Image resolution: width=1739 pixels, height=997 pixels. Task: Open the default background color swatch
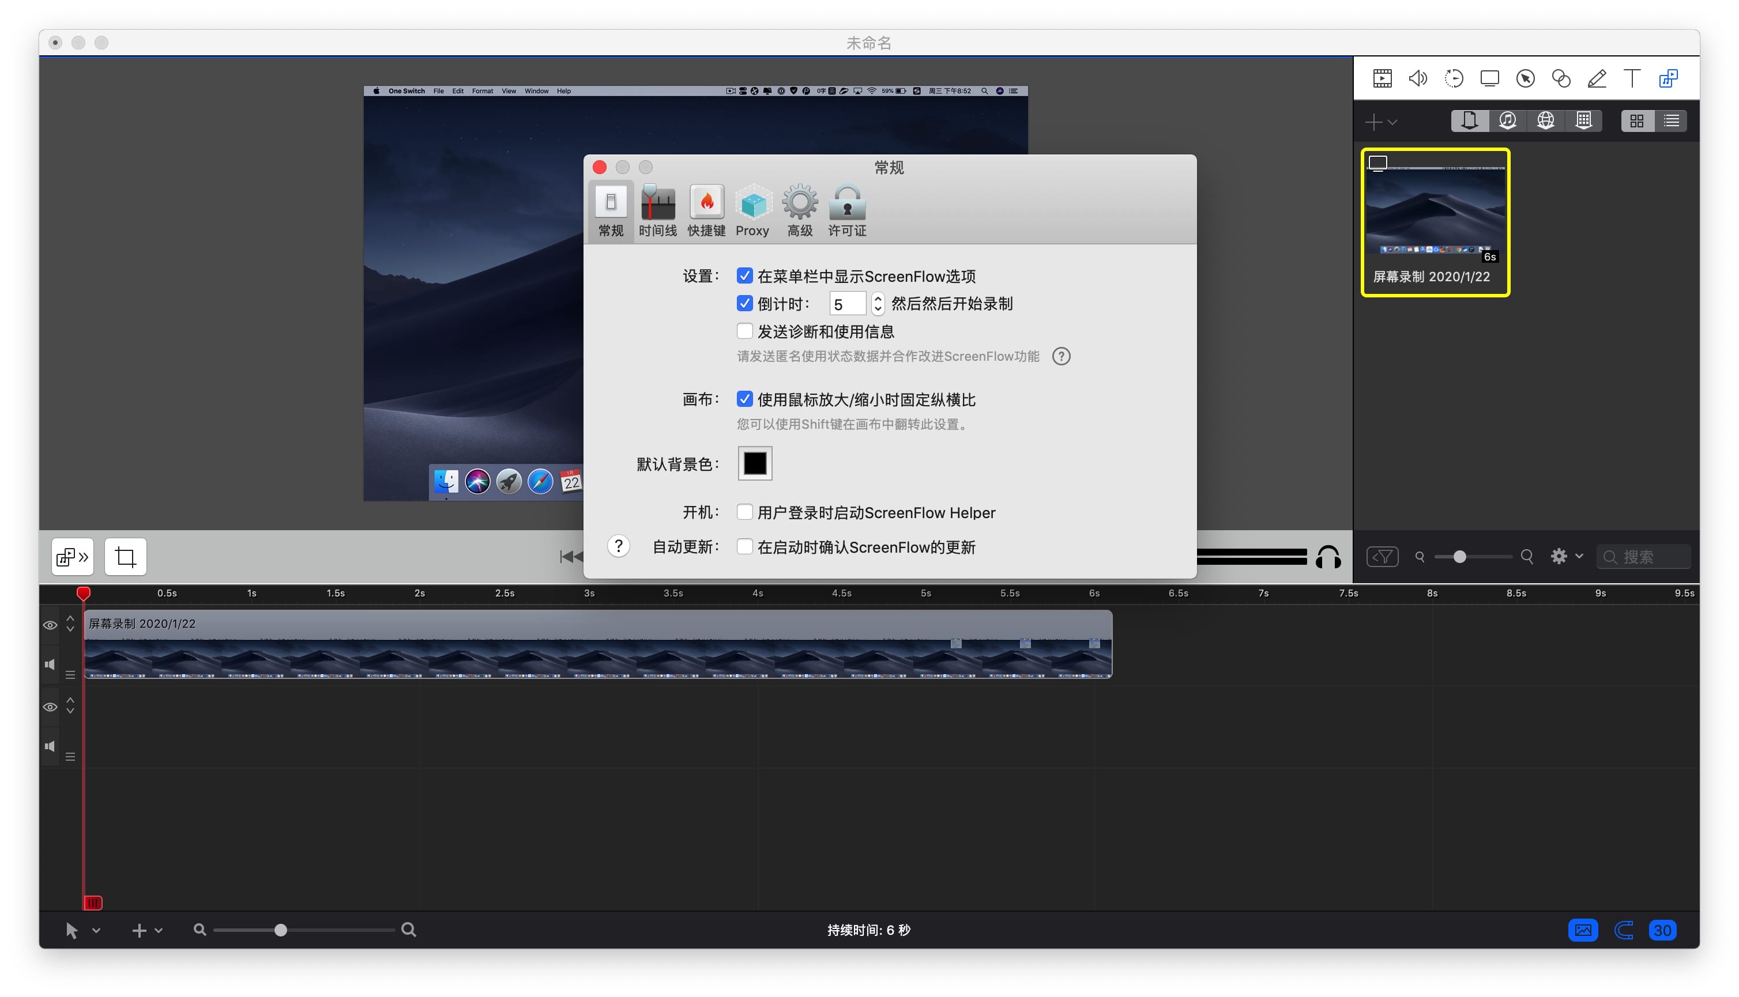click(755, 463)
